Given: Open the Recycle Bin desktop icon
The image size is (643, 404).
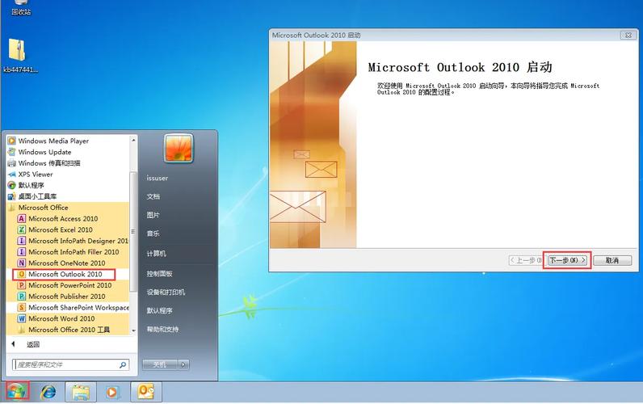Looking at the screenshot, I should [x=21, y=7].
